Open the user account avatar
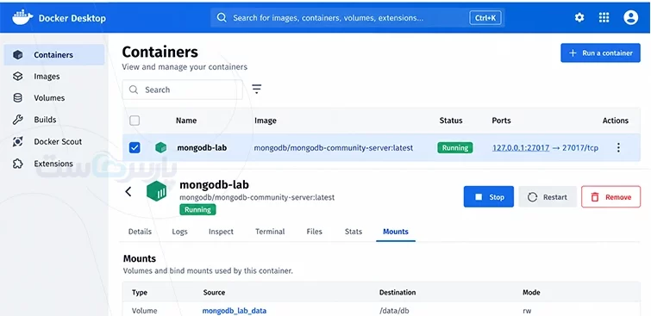651x316 pixels. point(630,17)
